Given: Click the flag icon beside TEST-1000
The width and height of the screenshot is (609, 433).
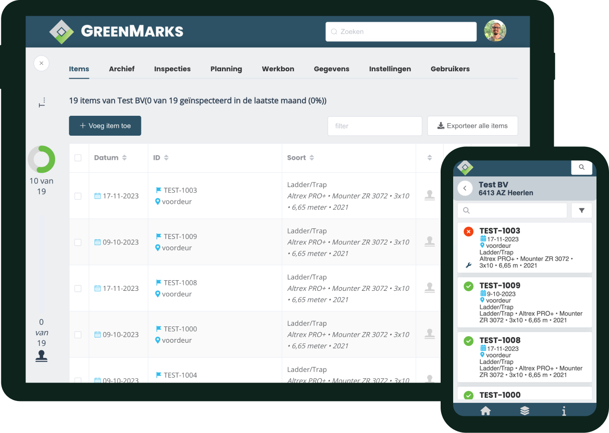Looking at the screenshot, I should 159,329.
